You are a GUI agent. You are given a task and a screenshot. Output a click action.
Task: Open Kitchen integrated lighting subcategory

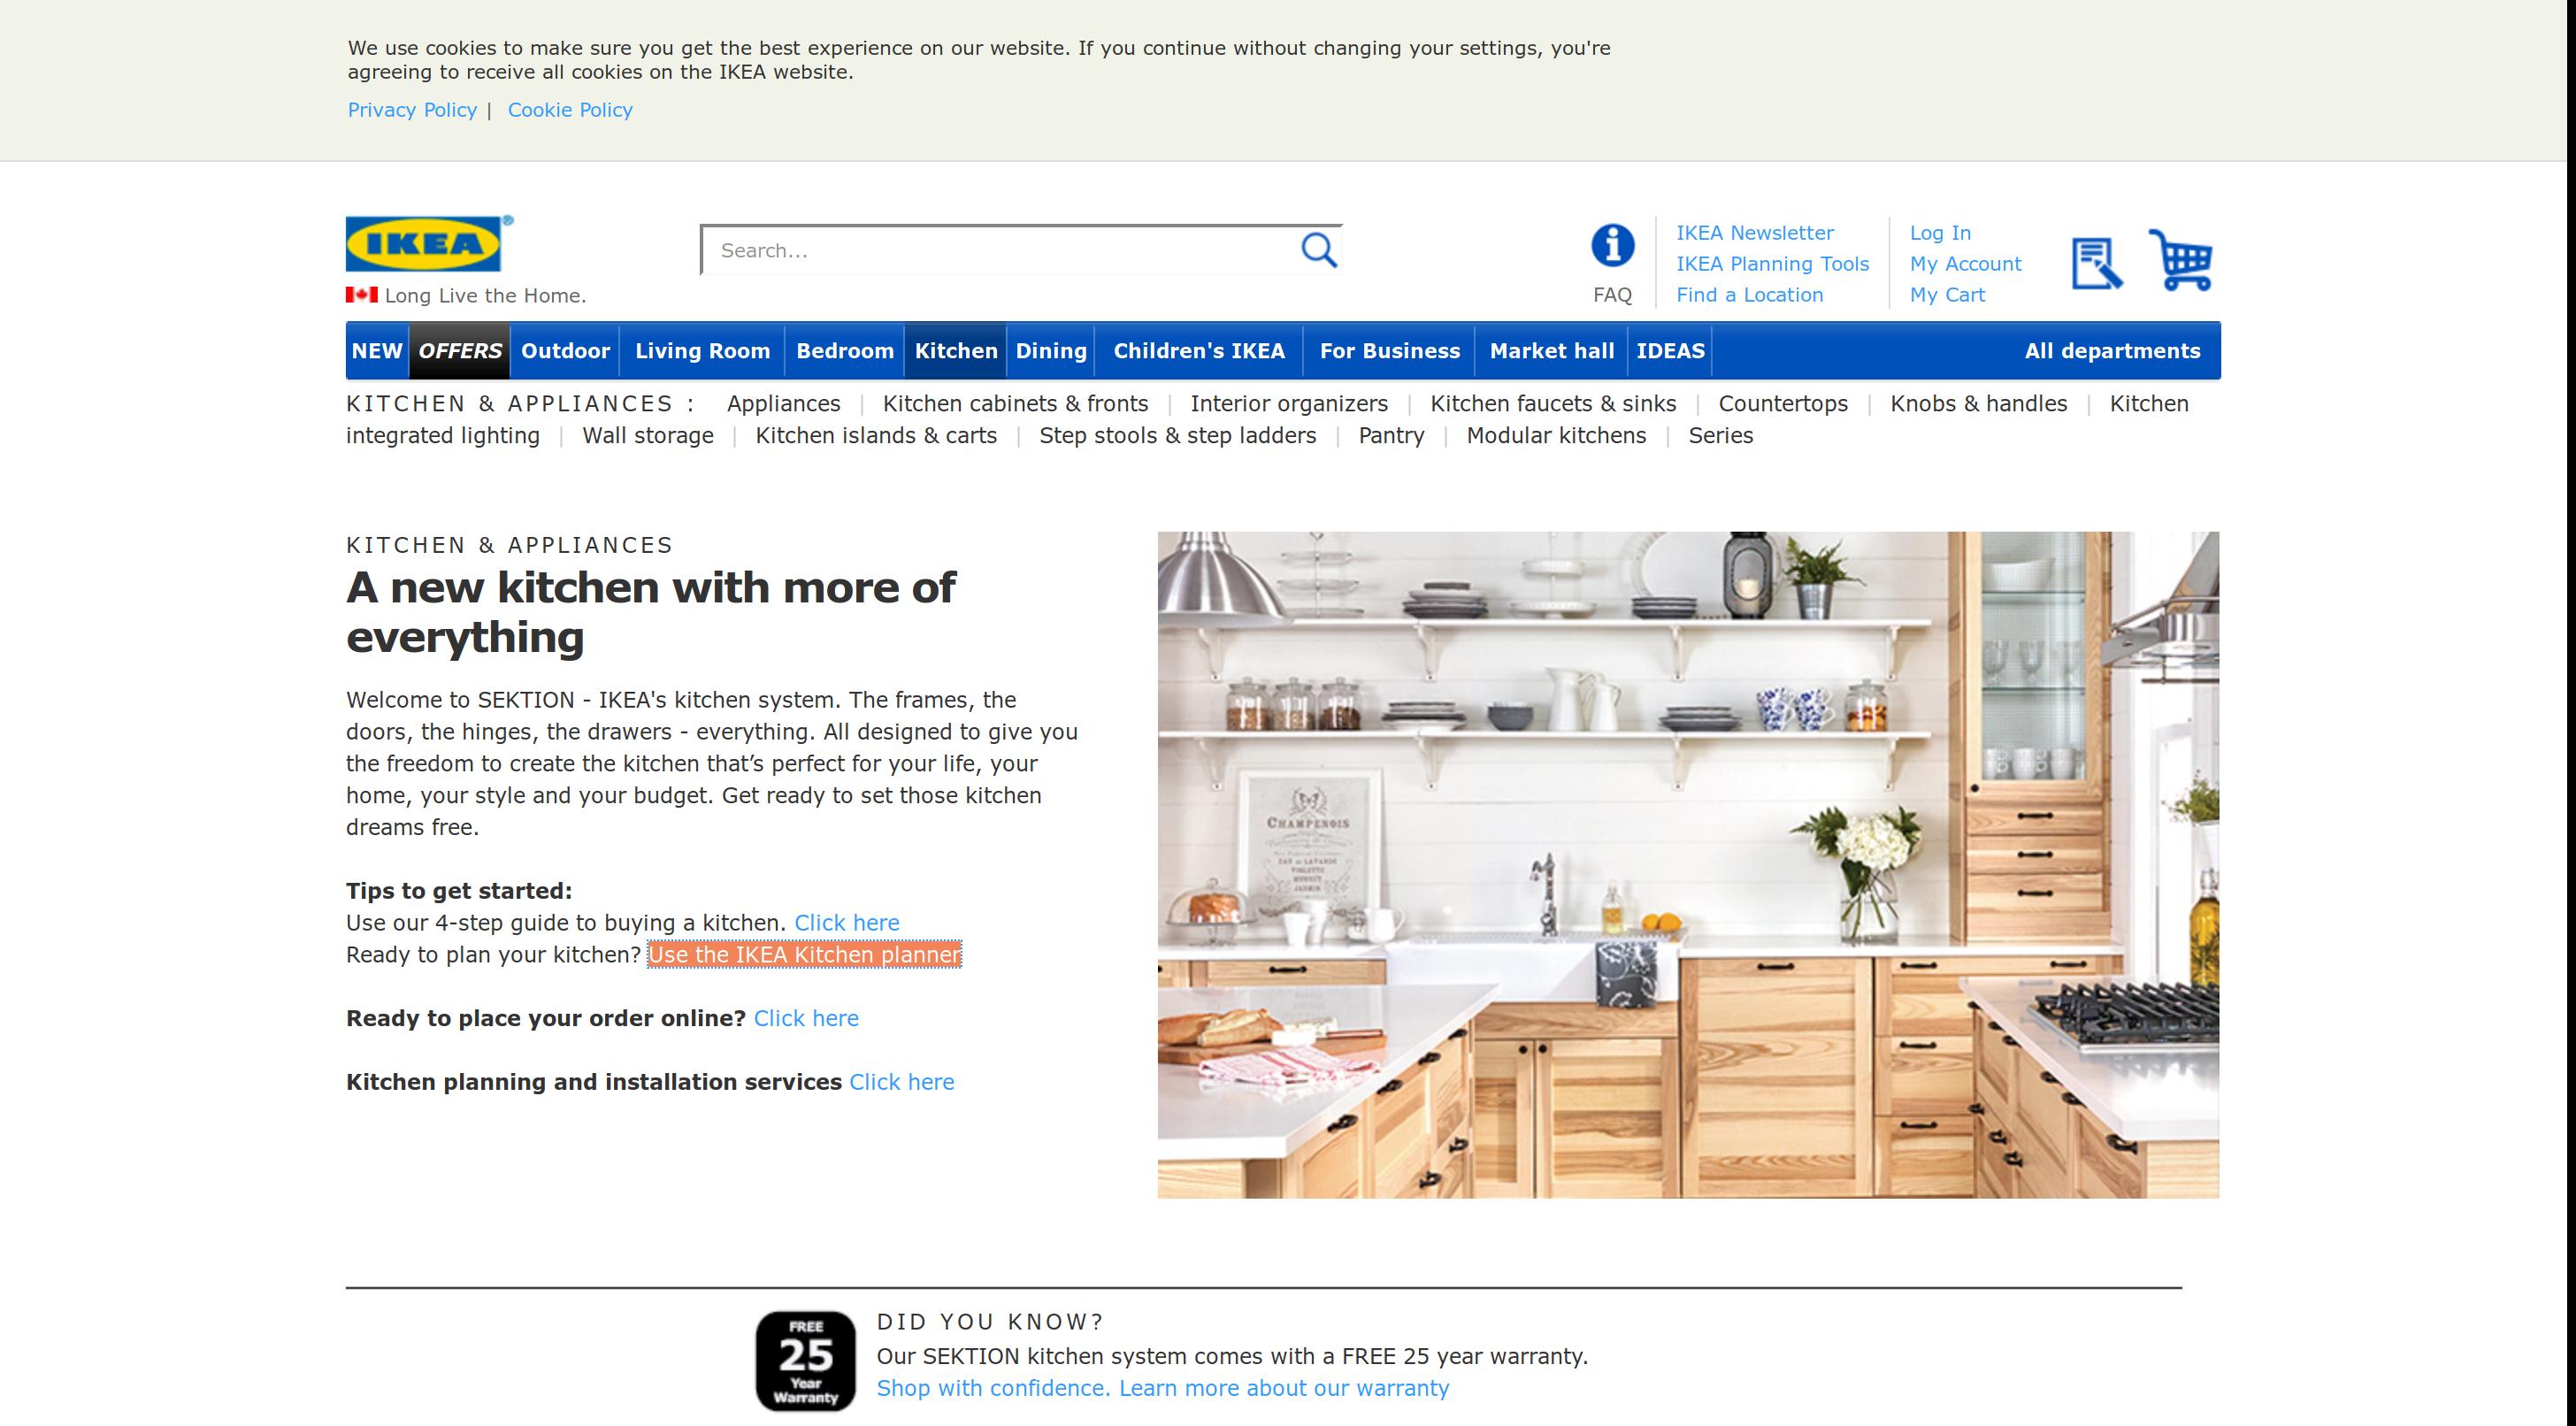(x=442, y=436)
